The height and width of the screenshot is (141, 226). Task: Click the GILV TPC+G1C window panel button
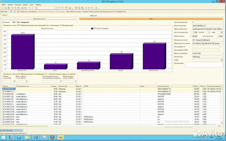[12, 130]
